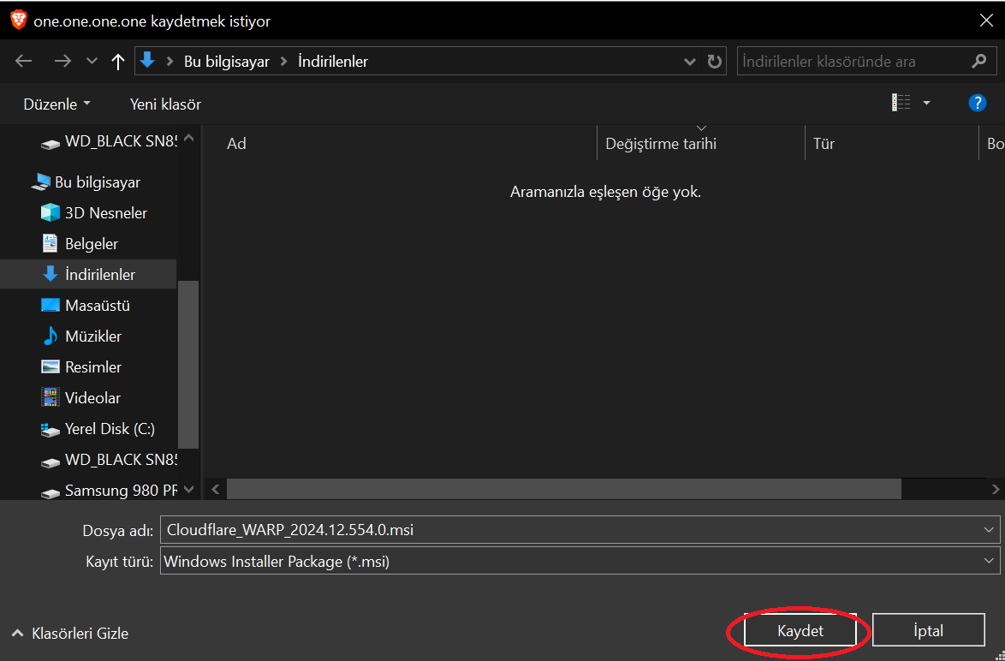Screen dimensions: 1005x661
Task: Open Müzikler in the sidebar
Action: pos(93,336)
